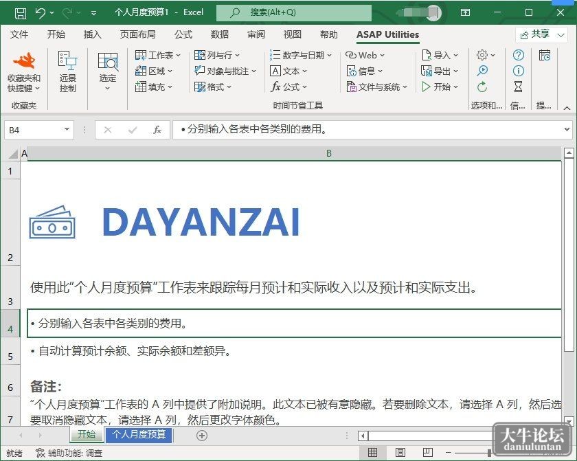Switch to the 数据 Data ribbon tab

pyautogui.click(x=220, y=34)
